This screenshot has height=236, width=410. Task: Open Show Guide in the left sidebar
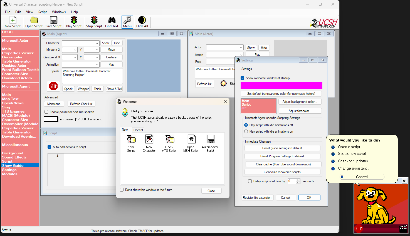coord(20,166)
